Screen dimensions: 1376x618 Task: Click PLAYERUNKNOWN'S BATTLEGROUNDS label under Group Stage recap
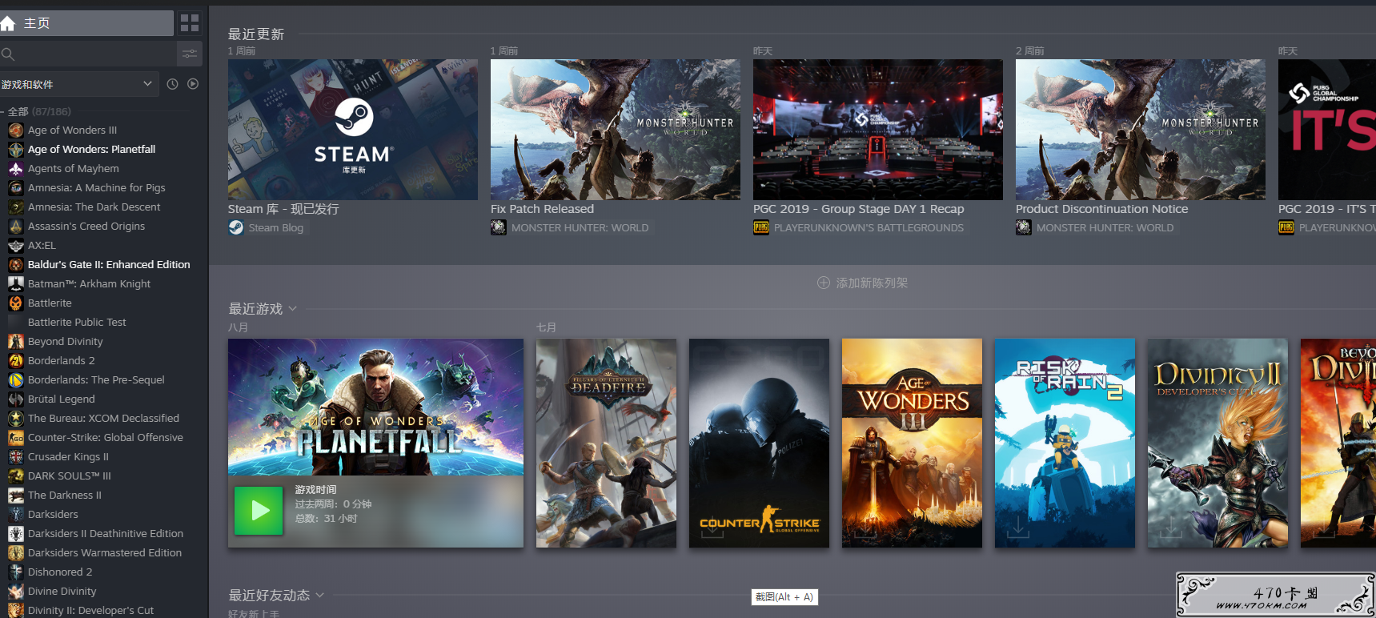pyautogui.click(x=869, y=228)
